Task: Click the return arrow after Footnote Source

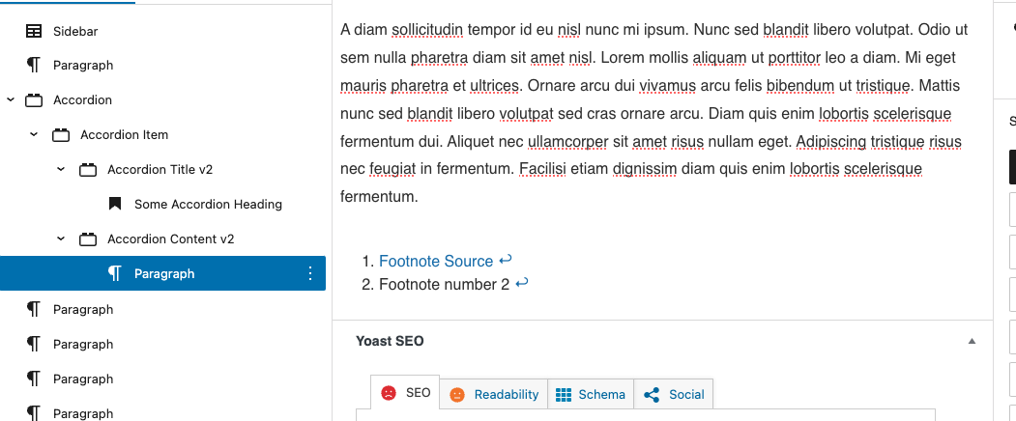Action: [x=506, y=261]
